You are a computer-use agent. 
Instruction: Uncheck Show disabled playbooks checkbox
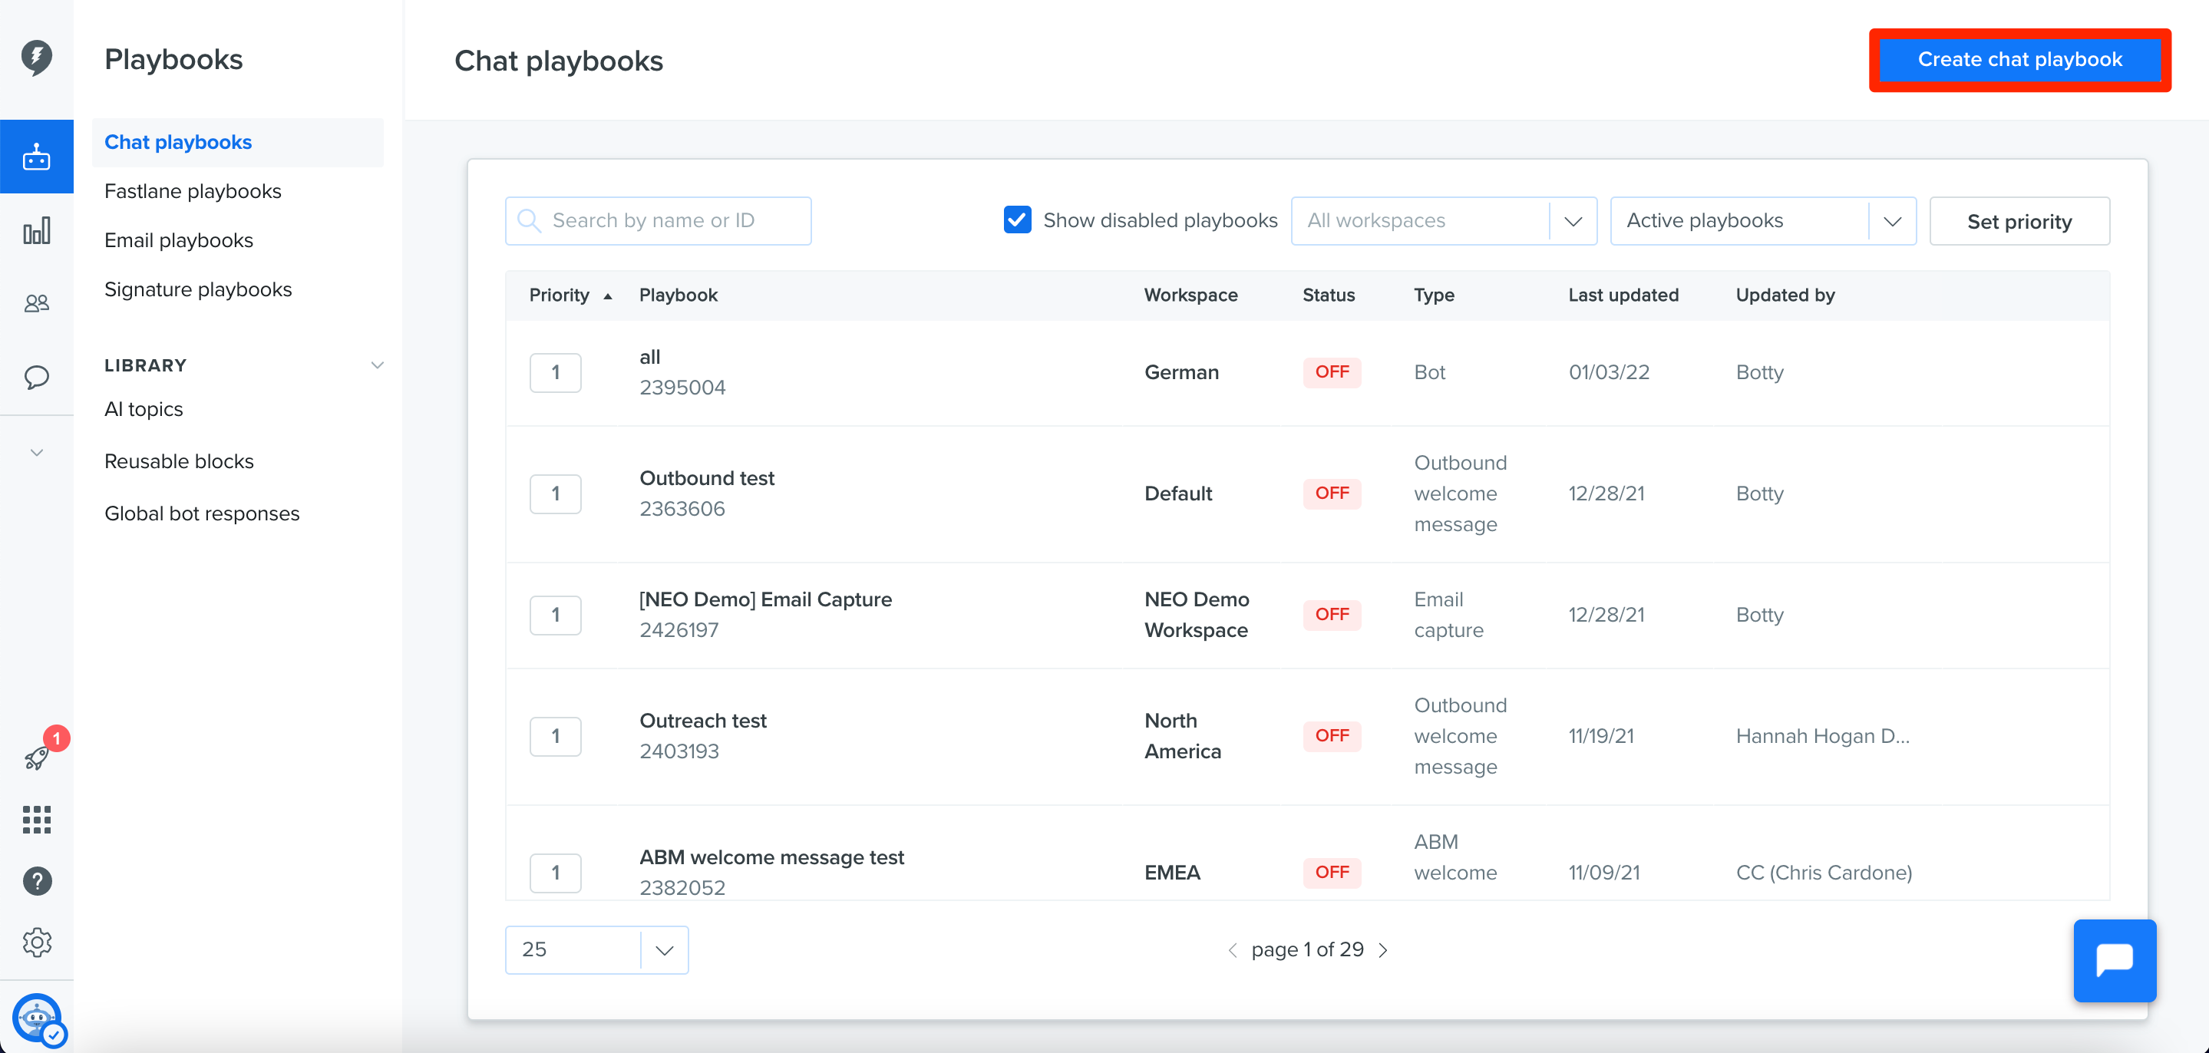click(x=1017, y=220)
